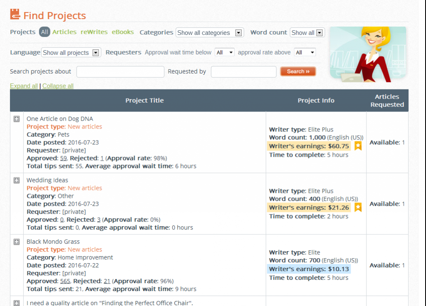Expand the office chair article project row
This screenshot has width=426, height=306.
[x=16, y=303]
